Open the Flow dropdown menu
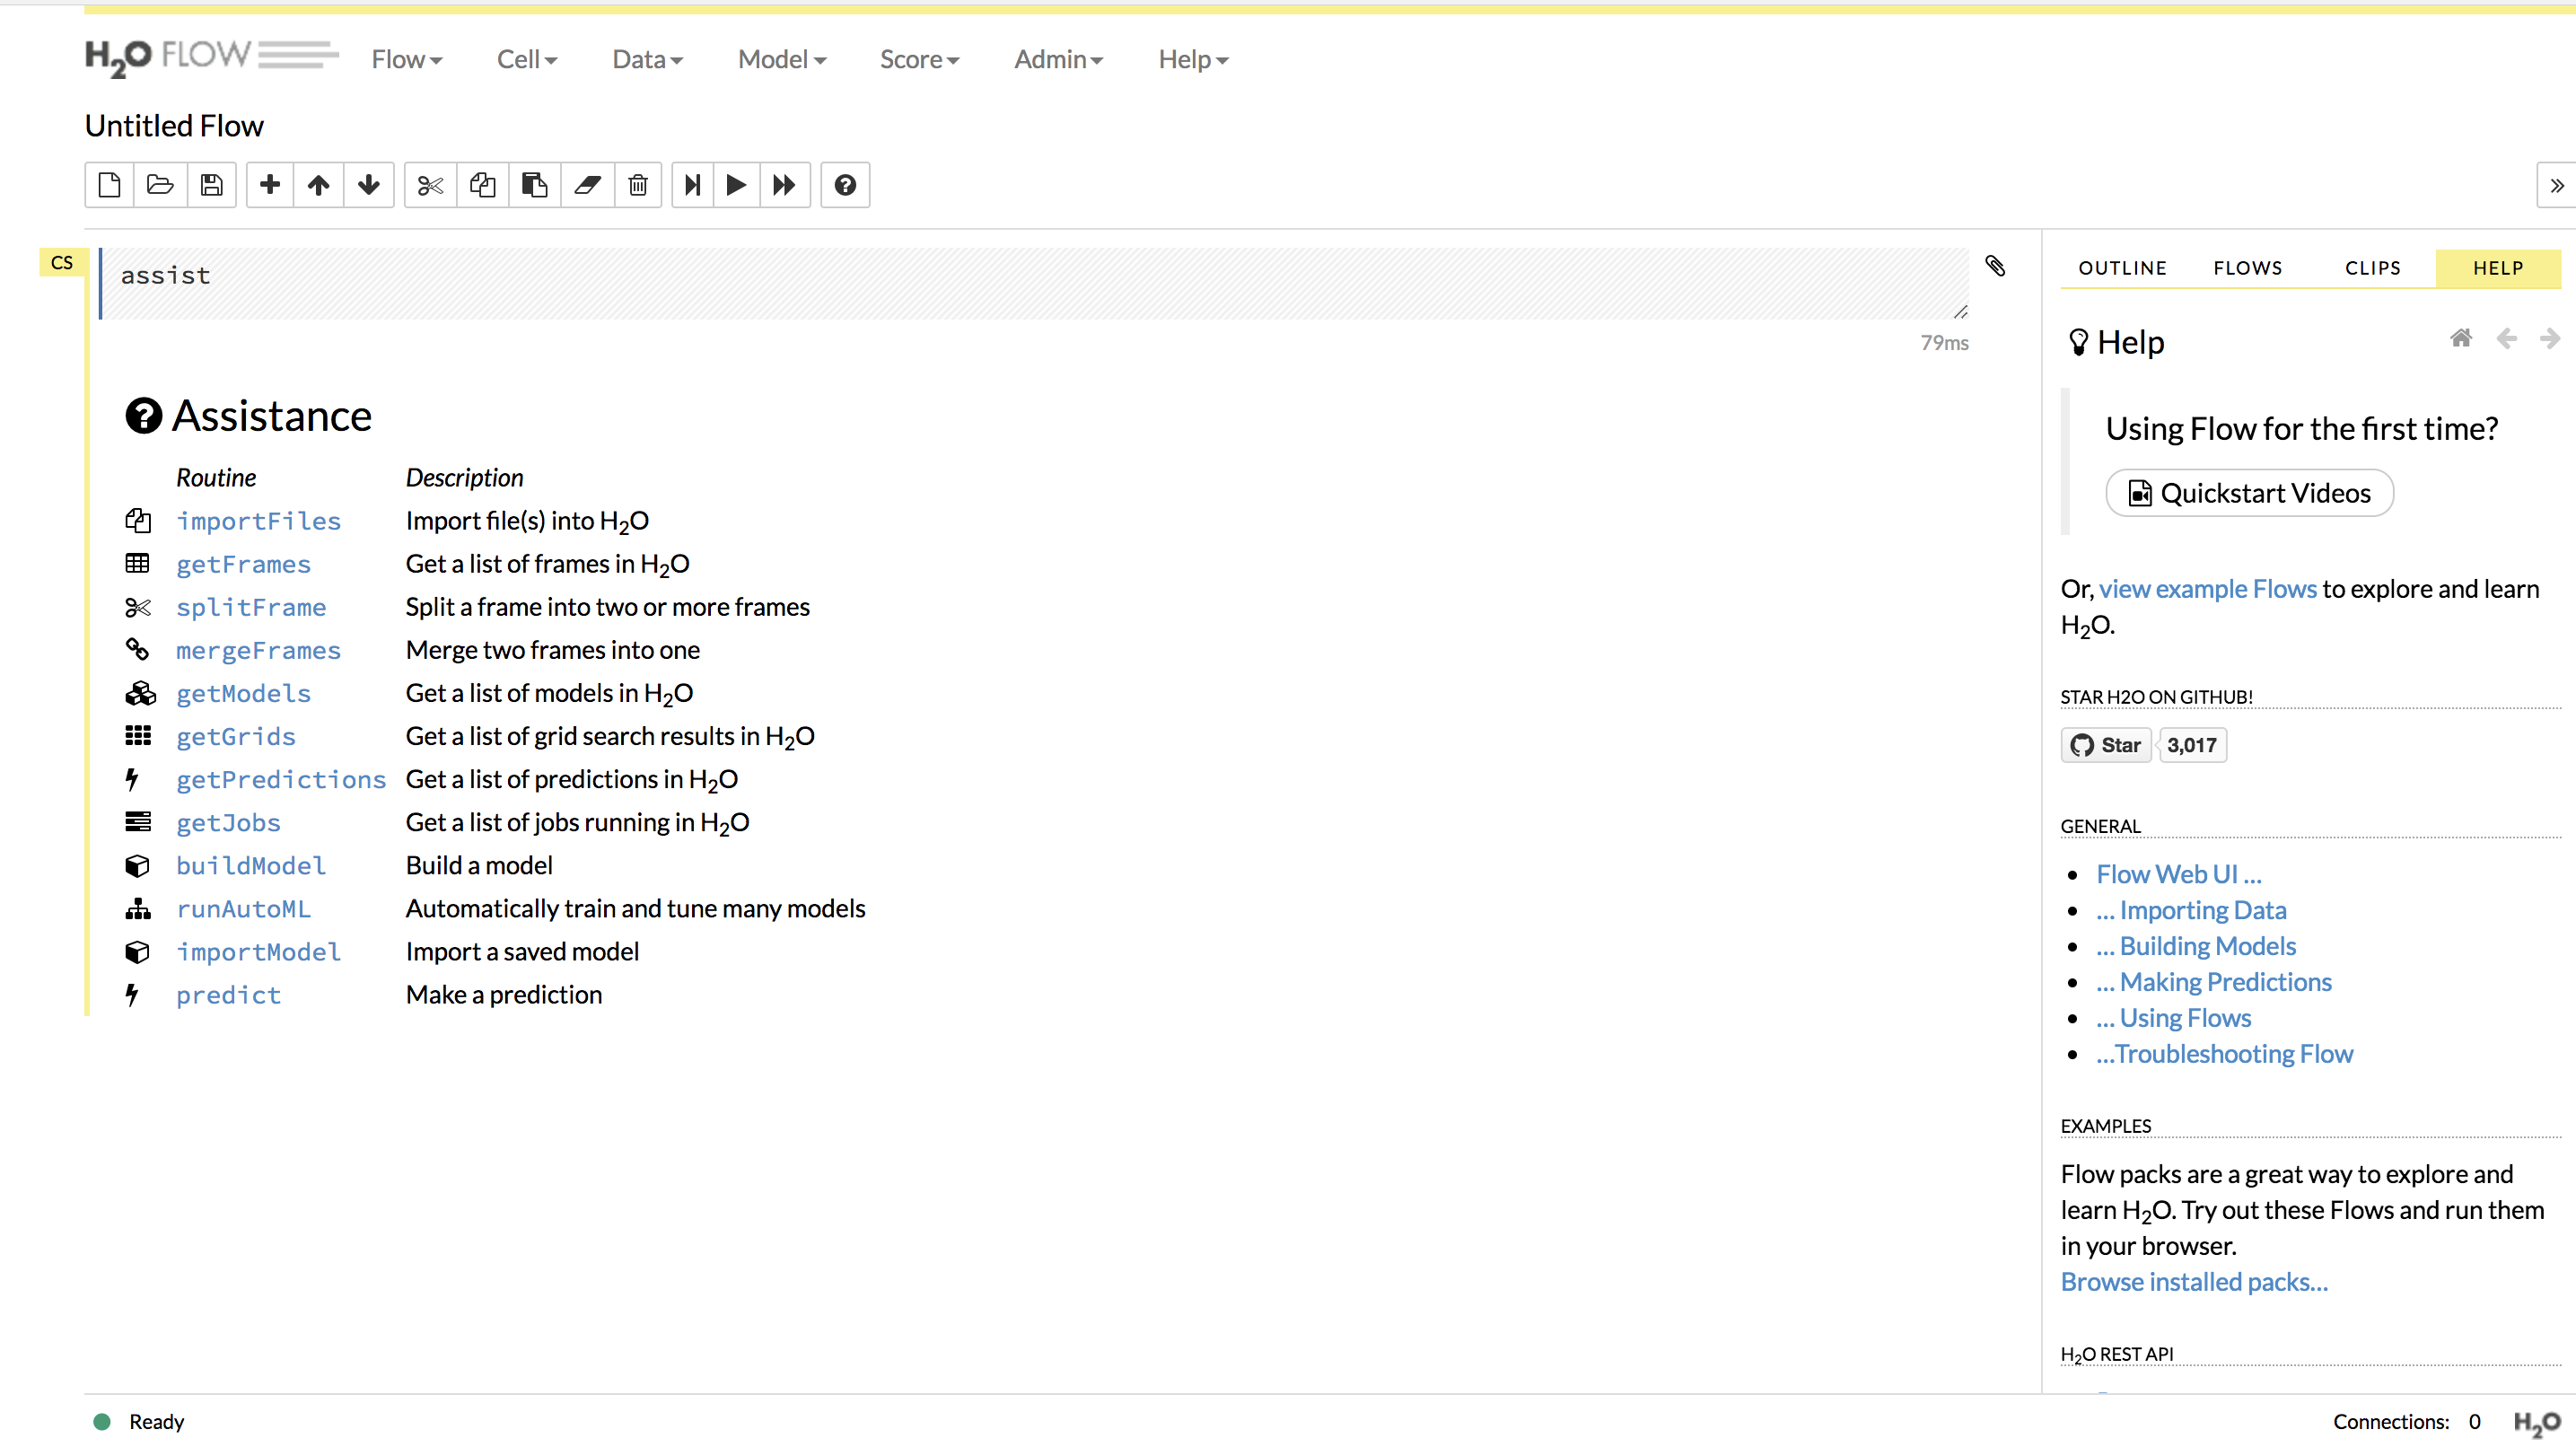 click(x=406, y=60)
